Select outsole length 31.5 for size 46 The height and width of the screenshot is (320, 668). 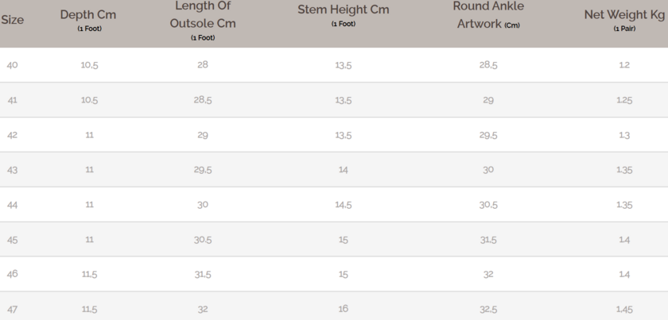(203, 274)
